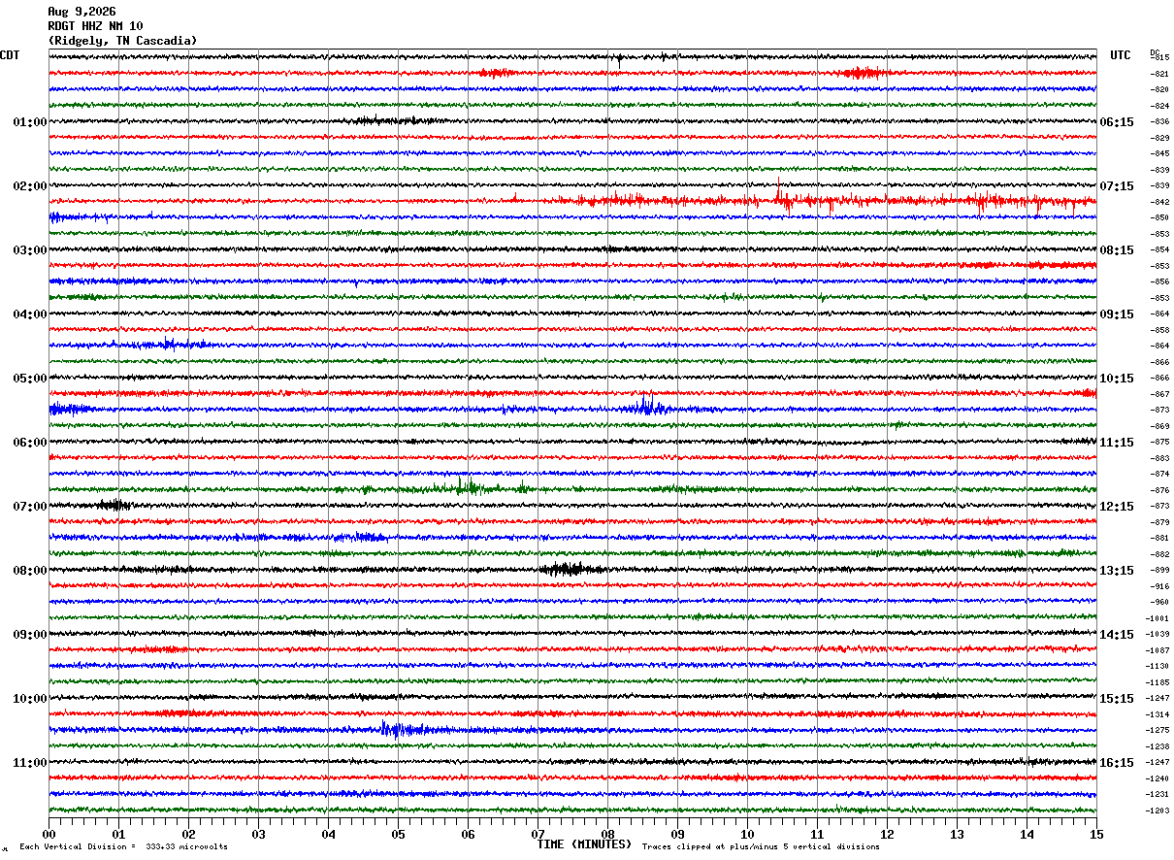Click the RDGT HHZ NM 10 station header
This screenshot has width=1174, height=860.
tap(95, 26)
